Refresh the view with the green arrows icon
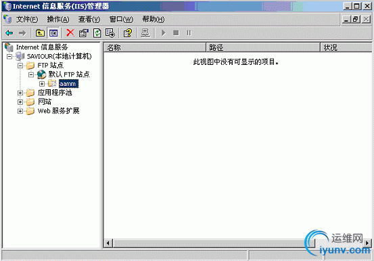 point(97,33)
